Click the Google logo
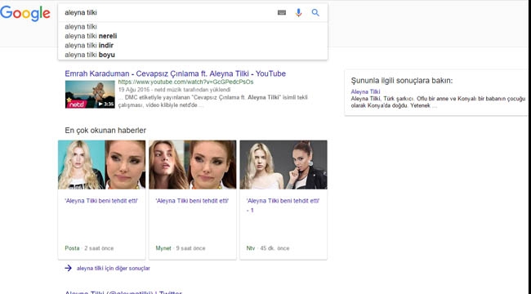The height and width of the screenshot is (294, 531). 25,14
